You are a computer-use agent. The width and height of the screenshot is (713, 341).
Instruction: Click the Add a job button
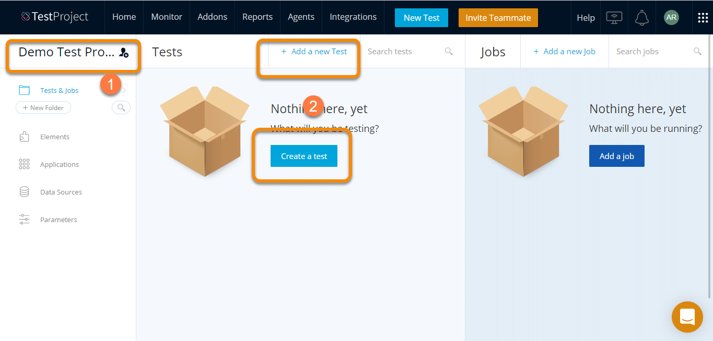pyautogui.click(x=616, y=156)
